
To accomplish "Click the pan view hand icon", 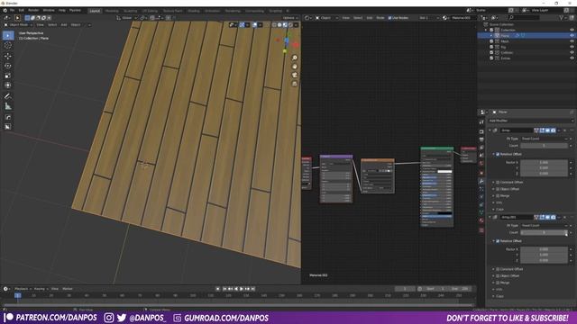I will tap(295, 67).
